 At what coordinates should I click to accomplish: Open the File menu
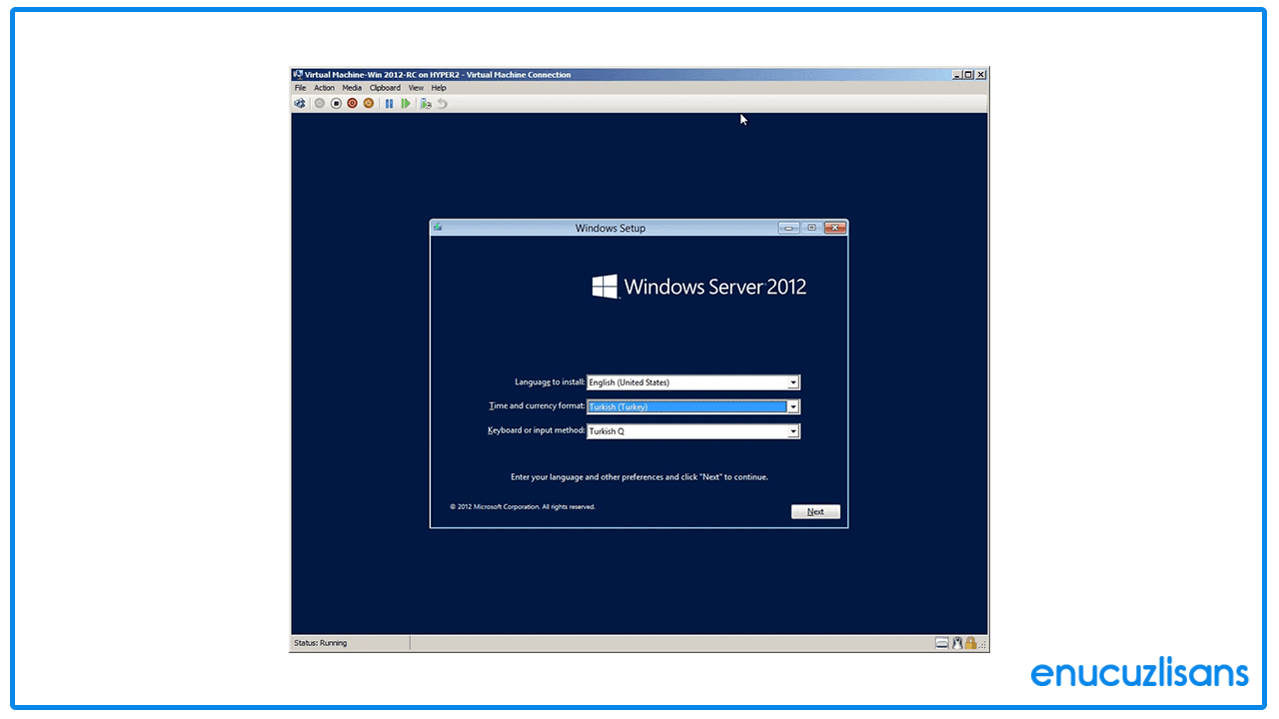[x=301, y=88]
